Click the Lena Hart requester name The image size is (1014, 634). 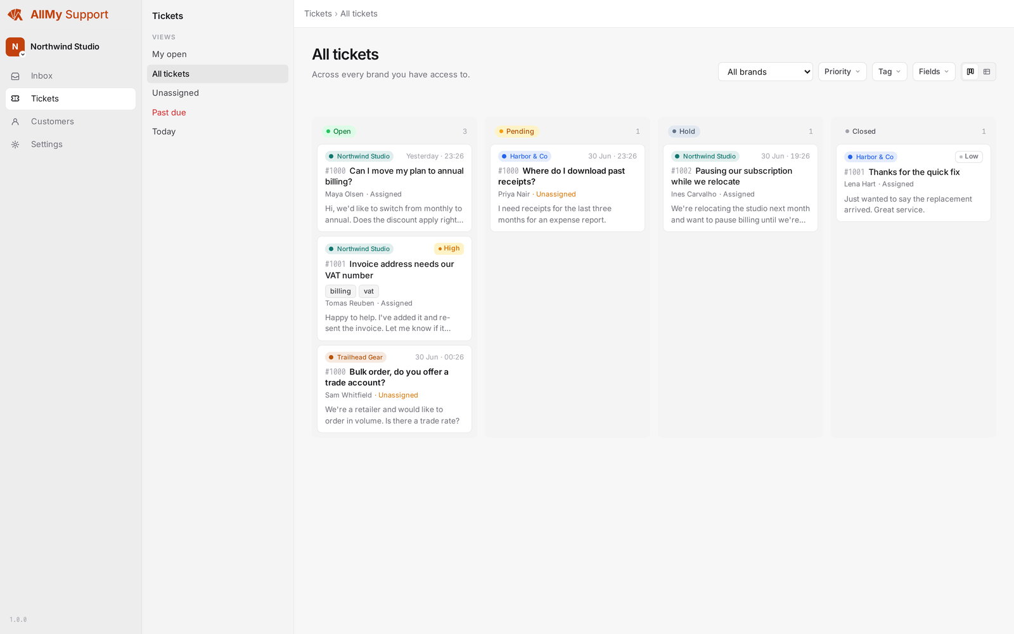pyautogui.click(x=860, y=184)
